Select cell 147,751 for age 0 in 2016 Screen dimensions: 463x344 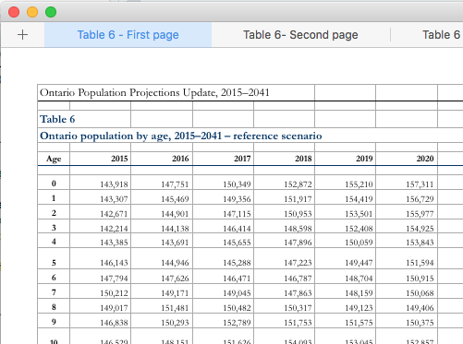click(162, 183)
